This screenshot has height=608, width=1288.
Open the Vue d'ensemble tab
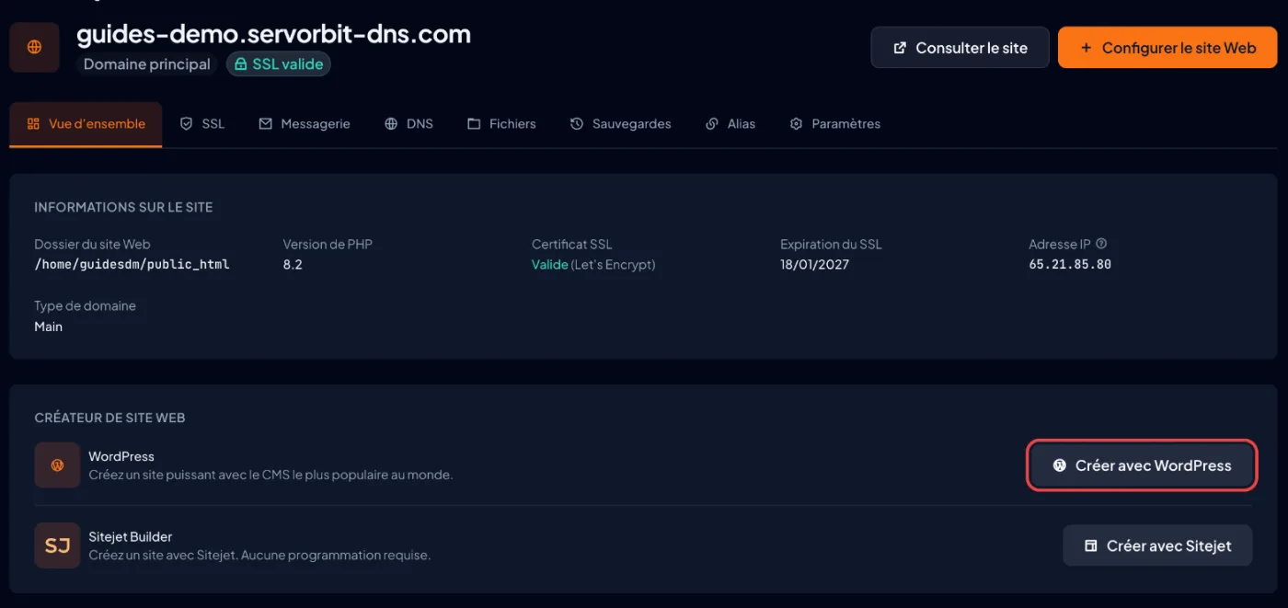pyautogui.click(x=86, y=124)
